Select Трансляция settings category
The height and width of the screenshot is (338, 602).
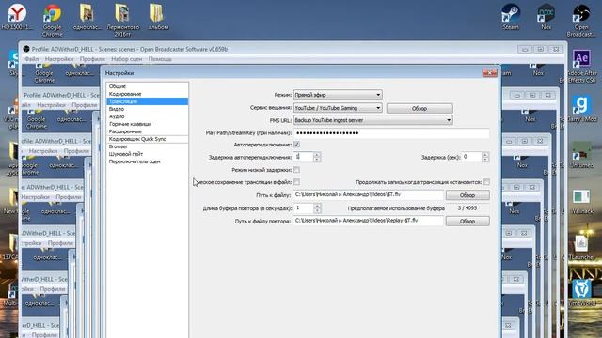tap(147, 101)
